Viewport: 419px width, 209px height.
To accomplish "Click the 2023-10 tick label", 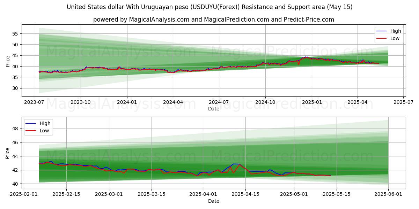I will tap(81, 102).
